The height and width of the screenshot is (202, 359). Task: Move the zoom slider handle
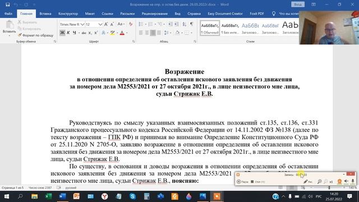pos(329,187)
